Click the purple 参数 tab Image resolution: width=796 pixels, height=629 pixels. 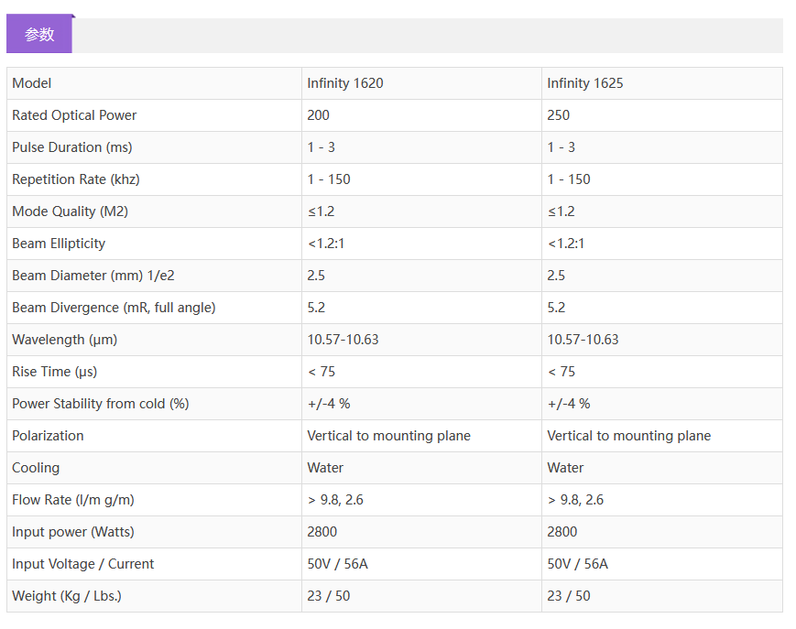click(x=39, y=35)
